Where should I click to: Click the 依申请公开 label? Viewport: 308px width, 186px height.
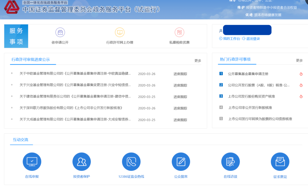point(60,43)
